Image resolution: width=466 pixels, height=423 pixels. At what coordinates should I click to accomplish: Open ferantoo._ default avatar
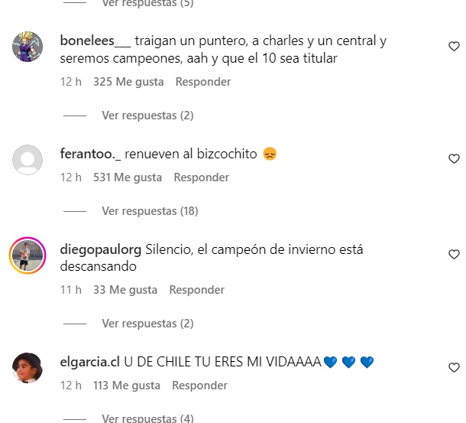[x=28, y=160]
